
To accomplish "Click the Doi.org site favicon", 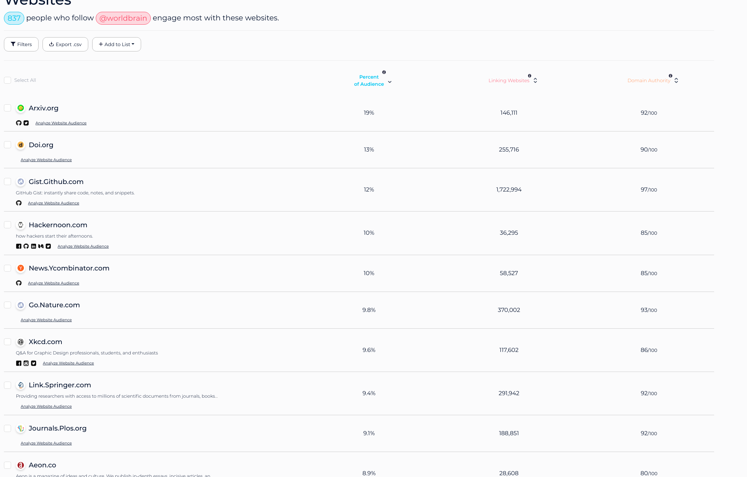I will pyautogui.click(x=21, y=145).
